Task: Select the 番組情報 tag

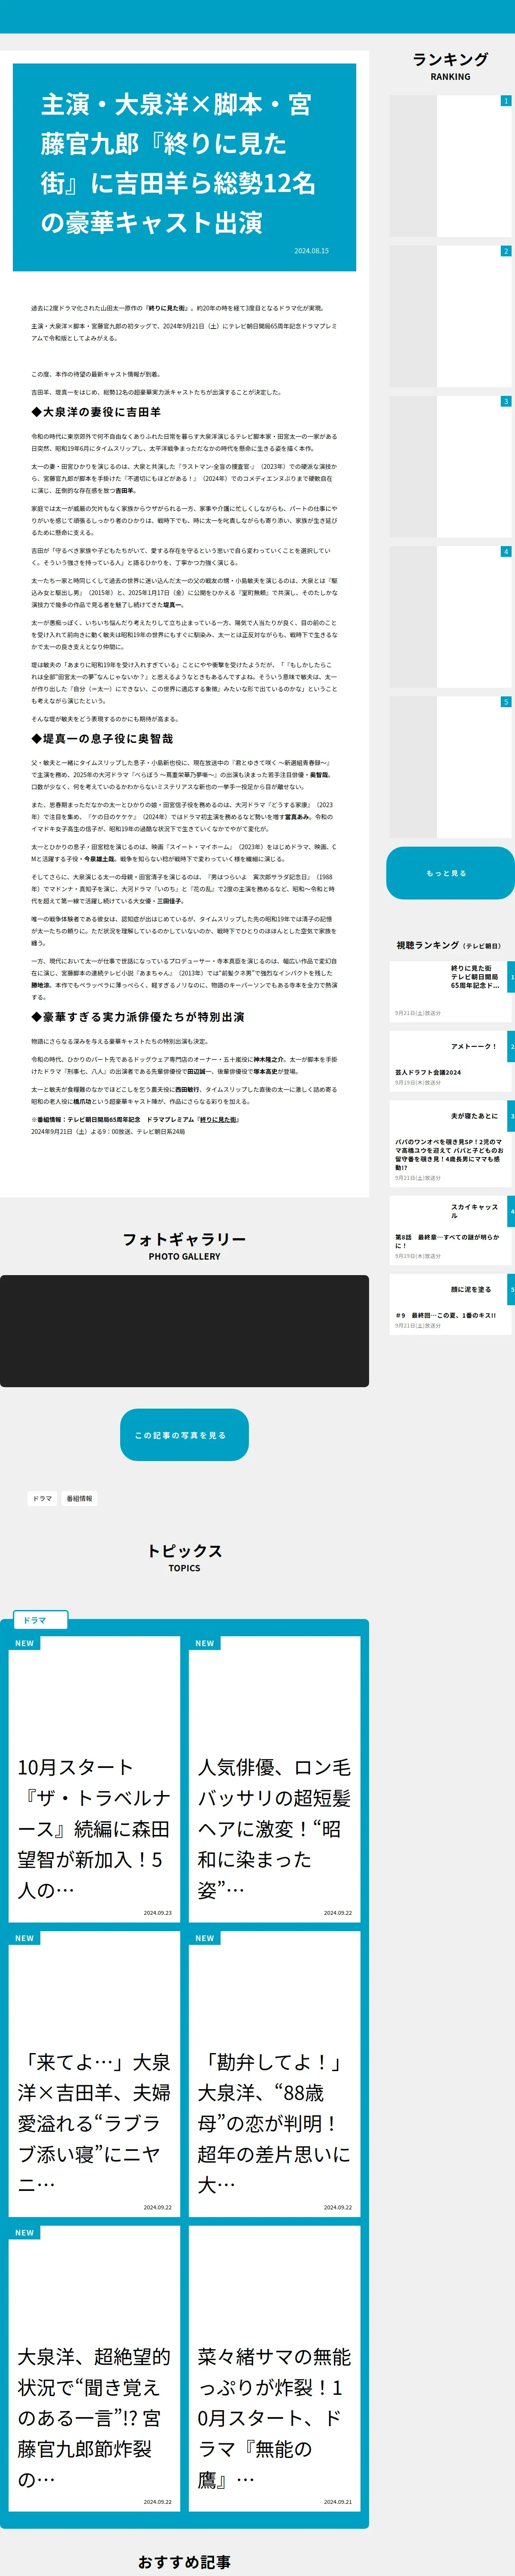Action: coord(79,1499)
